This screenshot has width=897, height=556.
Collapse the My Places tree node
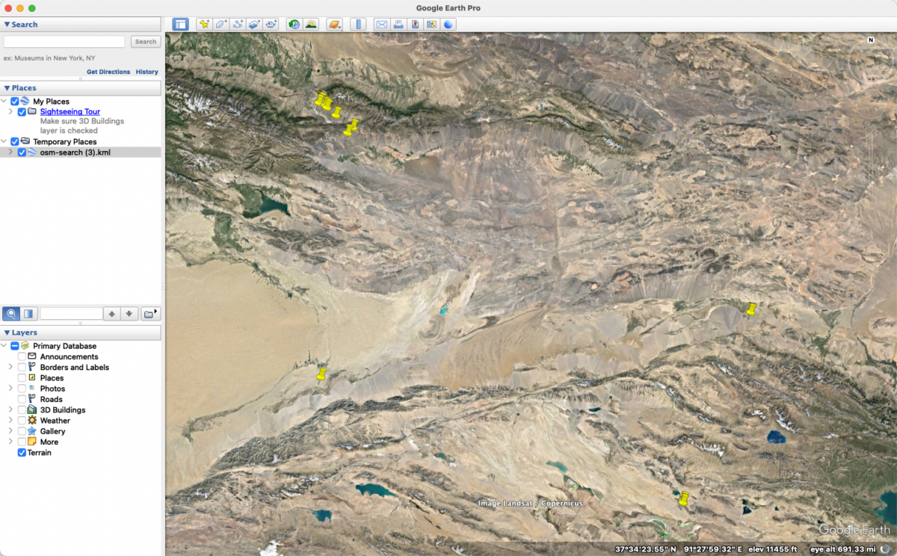pyautogui.click(x=4, y=102)
